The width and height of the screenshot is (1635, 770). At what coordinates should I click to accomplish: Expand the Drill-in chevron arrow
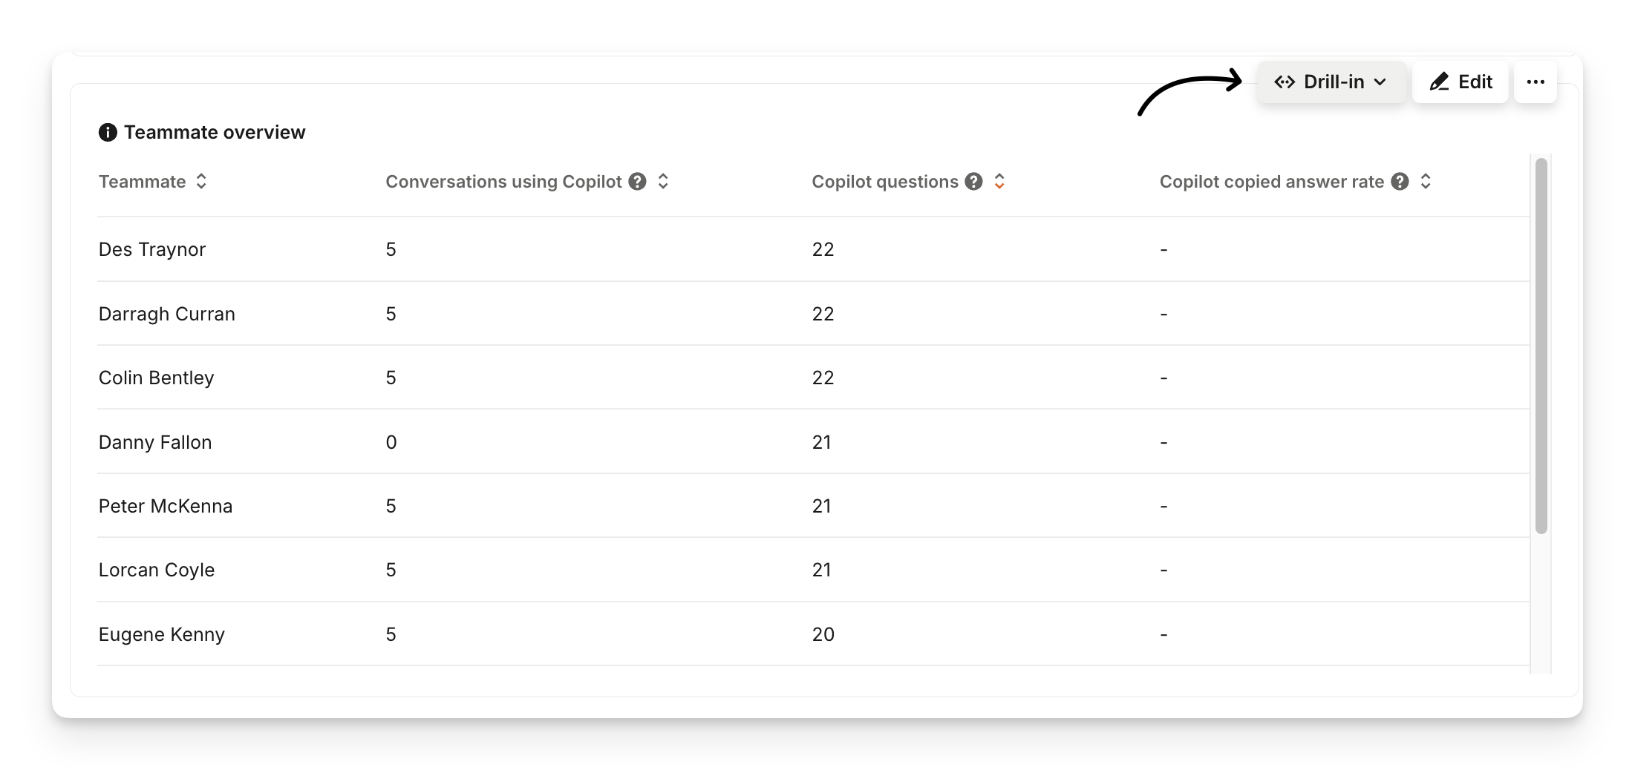tap(1380, 82)
